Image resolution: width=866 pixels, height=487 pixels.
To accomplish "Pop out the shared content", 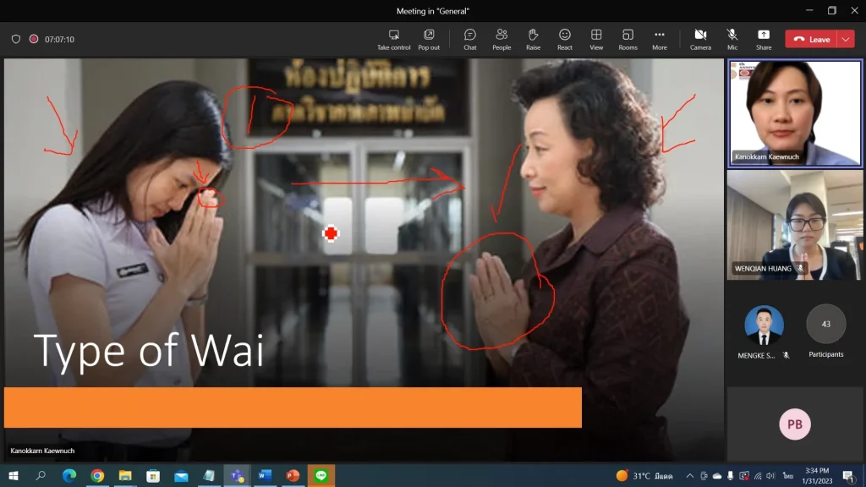I will coord(429,39).
